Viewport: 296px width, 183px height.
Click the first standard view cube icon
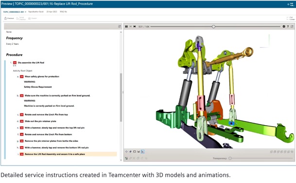coord(271,152)
